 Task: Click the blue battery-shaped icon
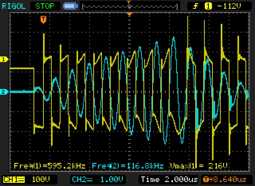click(71, 6)
